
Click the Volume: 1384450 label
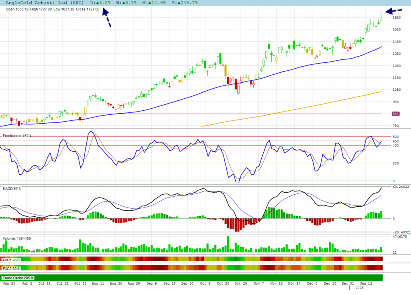tap(16, 238)
